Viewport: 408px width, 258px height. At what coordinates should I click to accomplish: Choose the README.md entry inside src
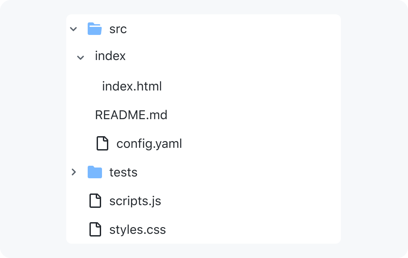coord(131,115)
